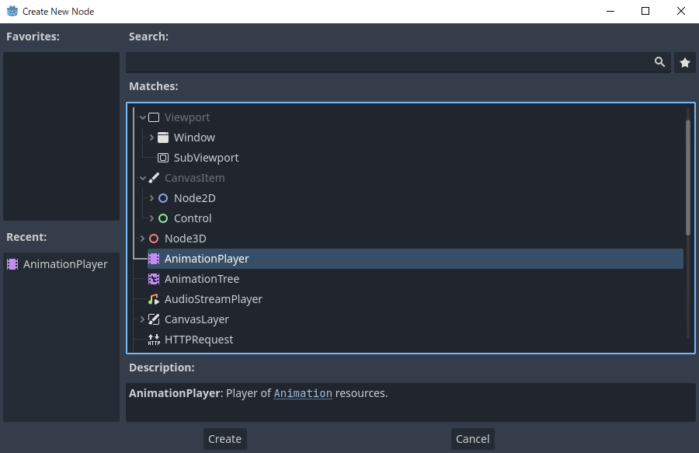Click inside the Search input field
The height and width of the screenshot is (453, 699).
pos(388,62)
